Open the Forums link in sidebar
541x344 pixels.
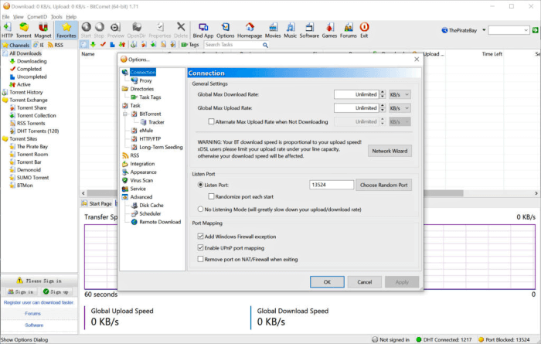click(x=32, y=314)
